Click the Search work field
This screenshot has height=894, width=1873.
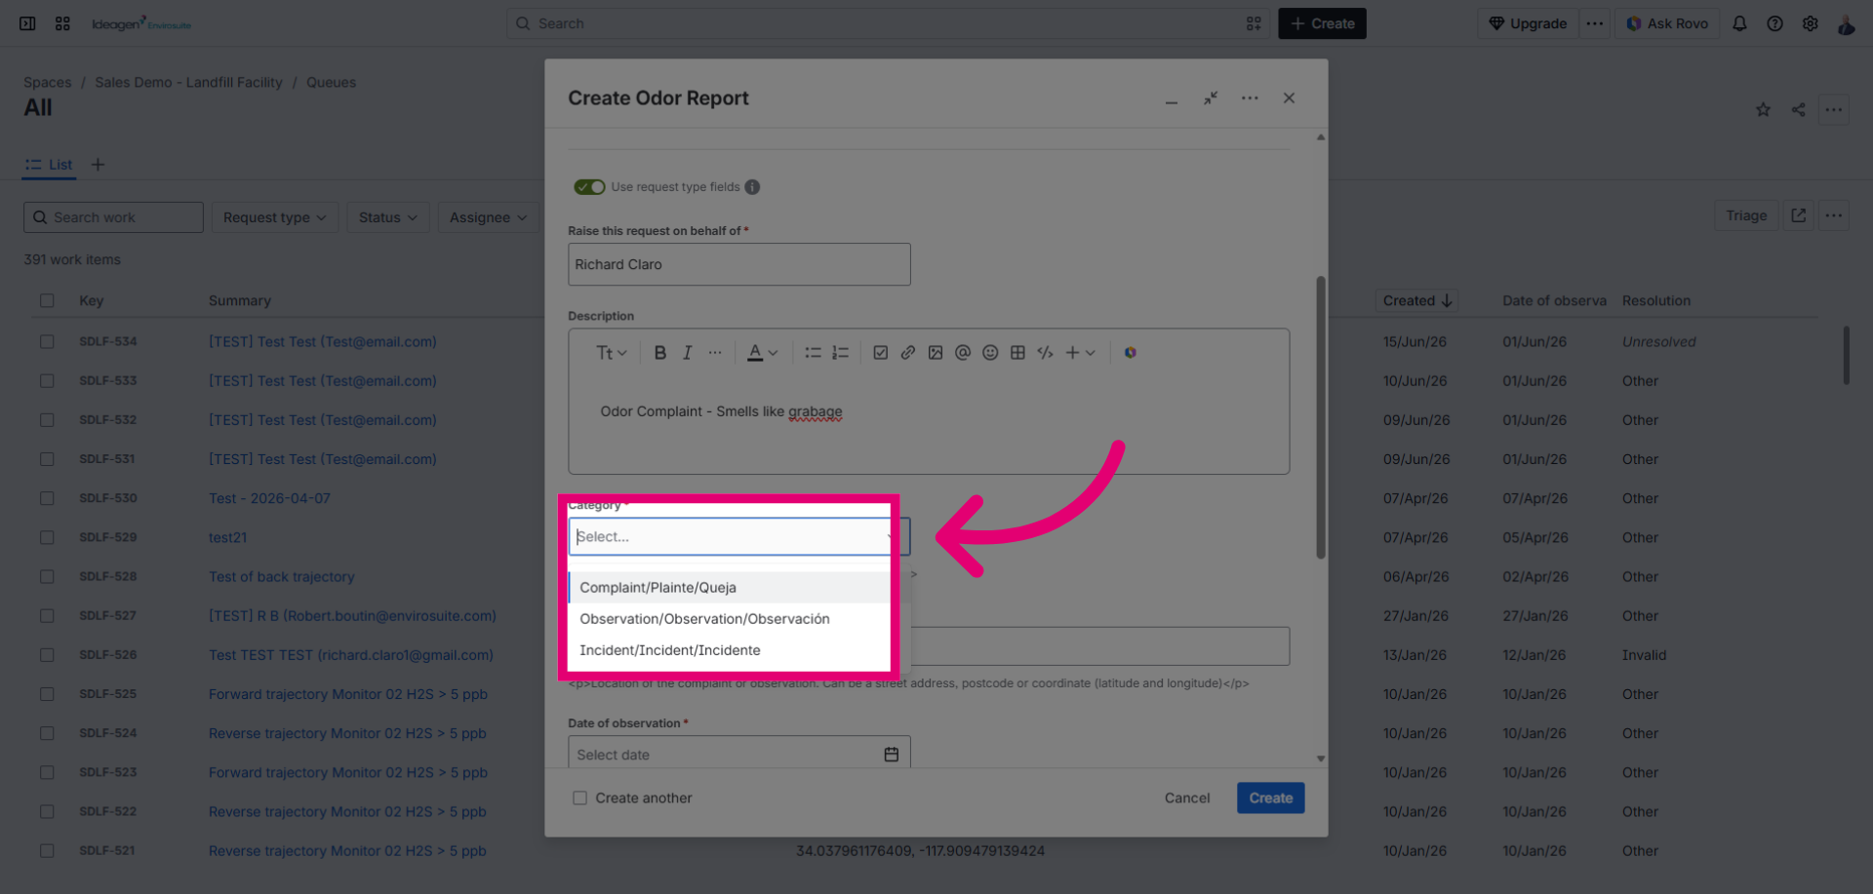click(113, 217)
